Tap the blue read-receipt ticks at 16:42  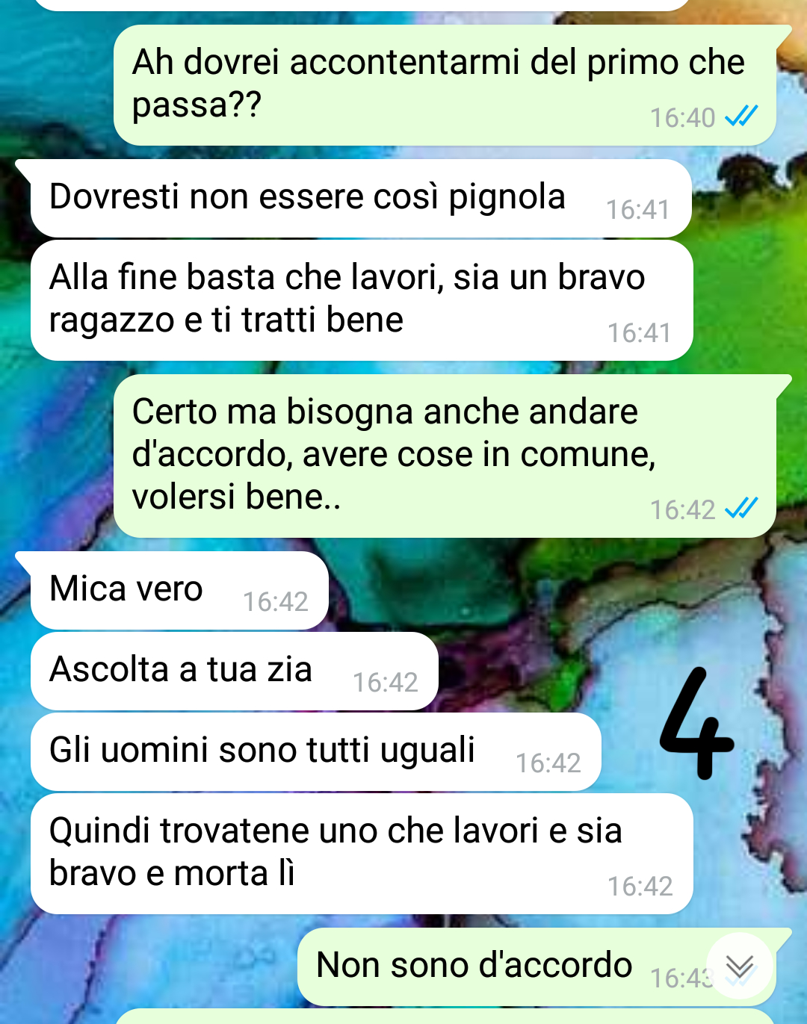[741, 508]
